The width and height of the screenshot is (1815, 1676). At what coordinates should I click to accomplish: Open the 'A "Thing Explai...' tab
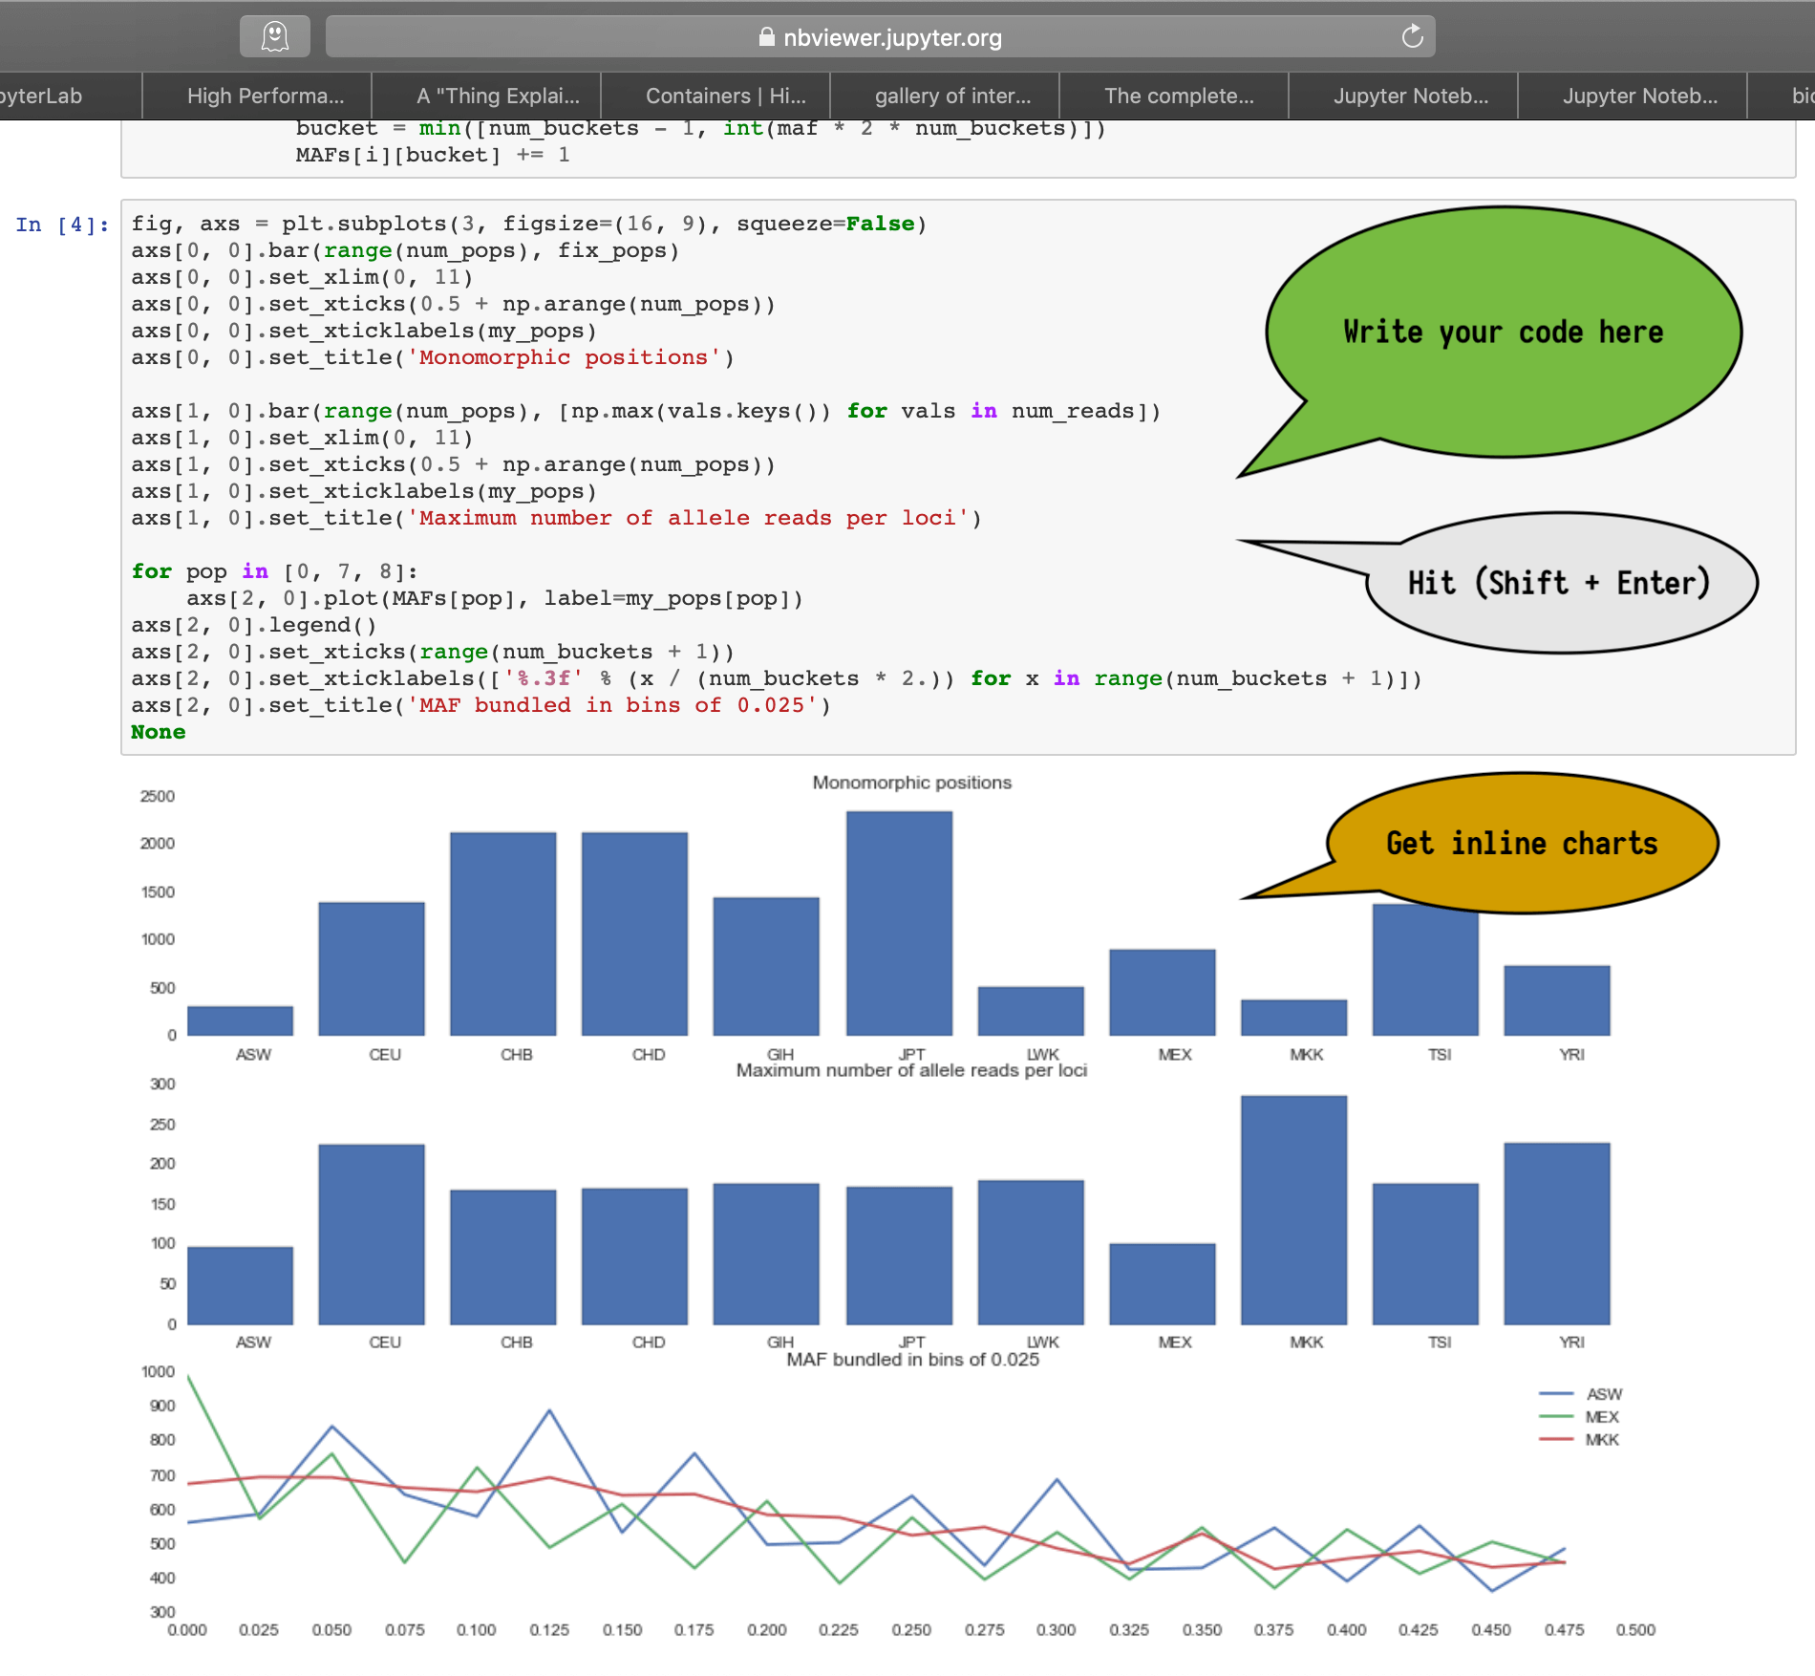498,96
